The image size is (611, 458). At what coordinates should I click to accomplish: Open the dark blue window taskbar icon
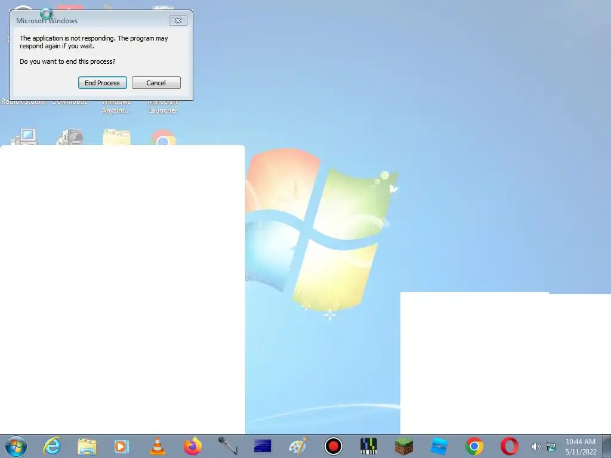(263, 446)
